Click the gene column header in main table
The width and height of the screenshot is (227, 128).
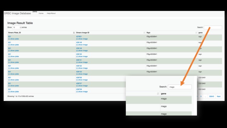[200, 33]
